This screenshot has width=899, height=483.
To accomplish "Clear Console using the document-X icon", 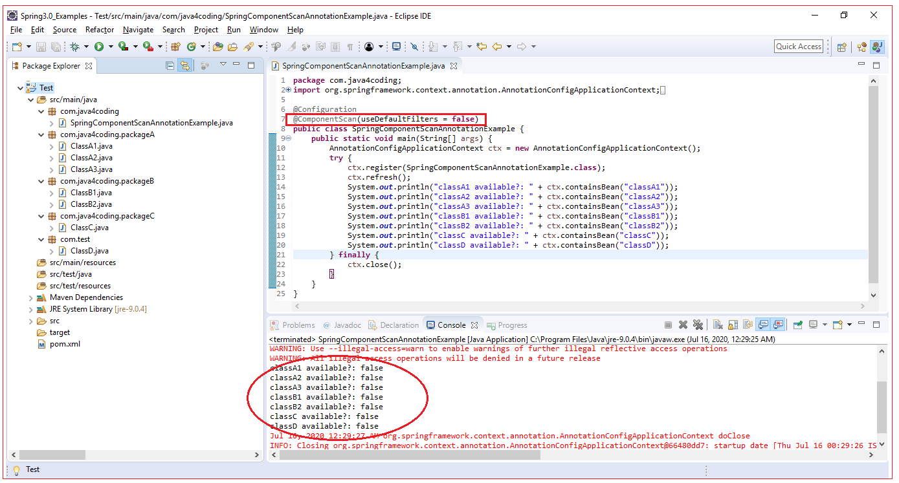I will point(718,325).
